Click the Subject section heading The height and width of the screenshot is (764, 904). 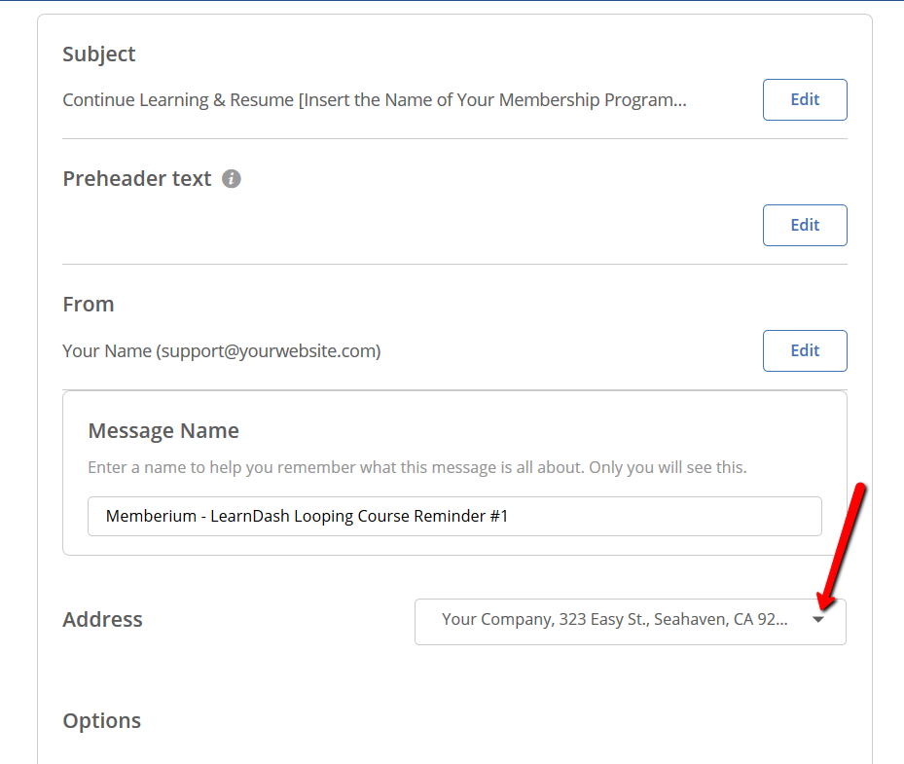pos(98,55)
